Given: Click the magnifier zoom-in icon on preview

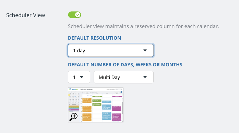Looking at the screenshot, I should pyautogui.click(x=73, y=117).
